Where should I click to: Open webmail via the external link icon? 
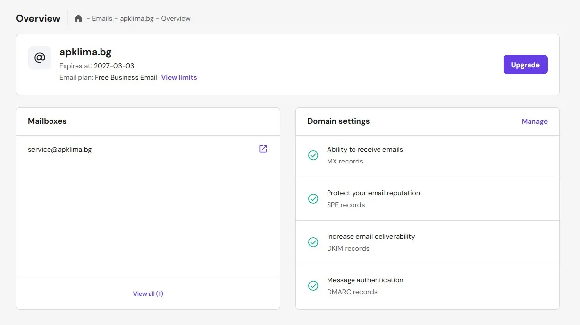click(263, 149)
